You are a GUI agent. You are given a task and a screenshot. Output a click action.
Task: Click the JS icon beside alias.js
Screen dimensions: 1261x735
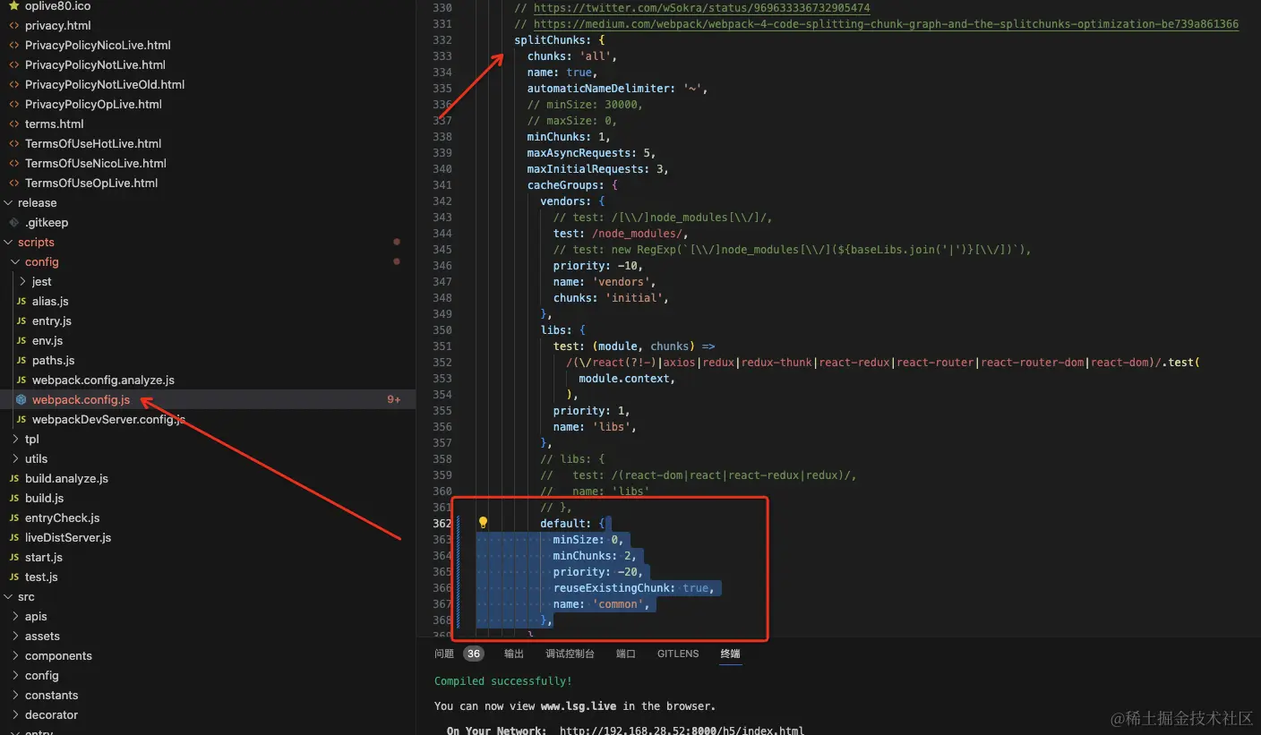pyautogui.click(x=21, y=301)
